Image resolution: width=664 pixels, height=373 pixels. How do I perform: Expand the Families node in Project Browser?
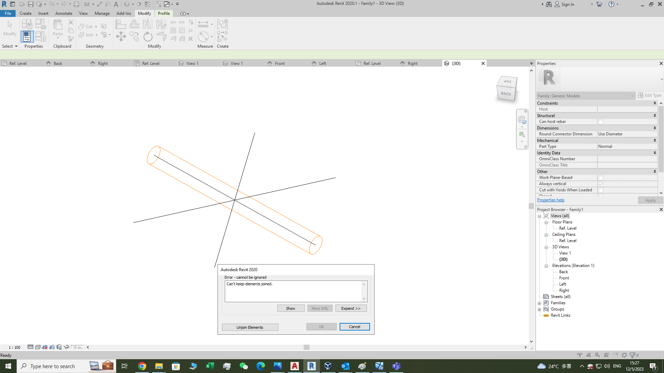540,303
